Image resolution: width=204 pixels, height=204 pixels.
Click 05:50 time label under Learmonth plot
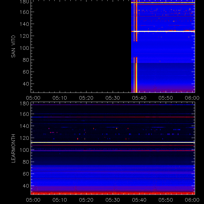[x=165, y=200]
